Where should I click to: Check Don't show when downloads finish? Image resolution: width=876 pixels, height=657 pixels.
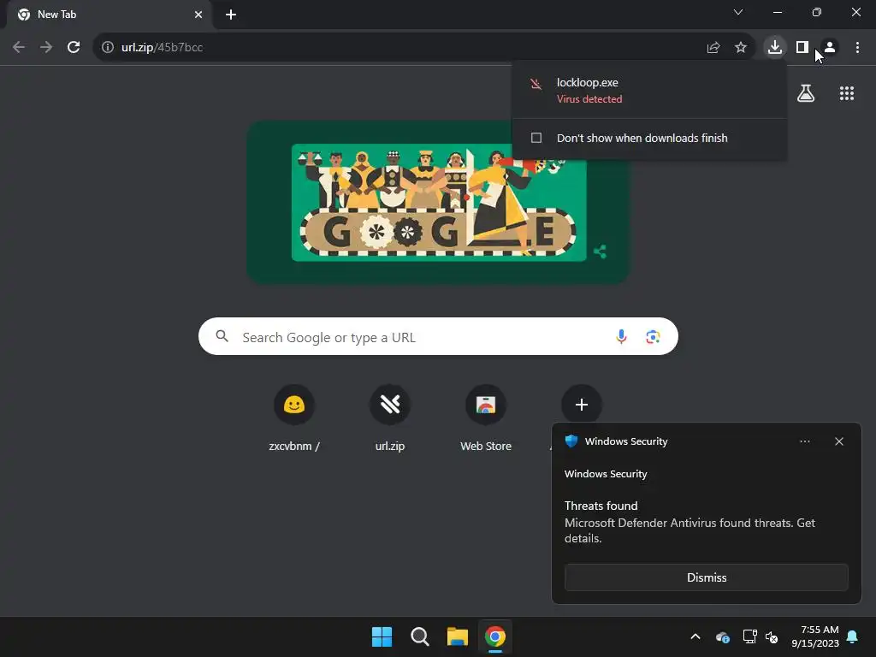tap(536, 138)
